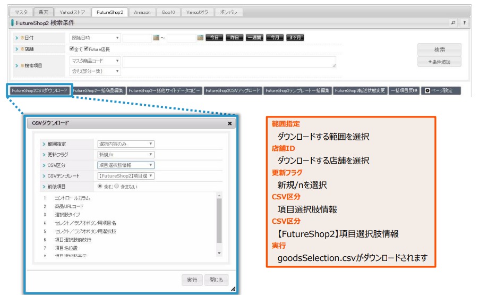Switch to the Qoo10 tab
This screenshot has width=479, height=295.
[x=168, y=12]
